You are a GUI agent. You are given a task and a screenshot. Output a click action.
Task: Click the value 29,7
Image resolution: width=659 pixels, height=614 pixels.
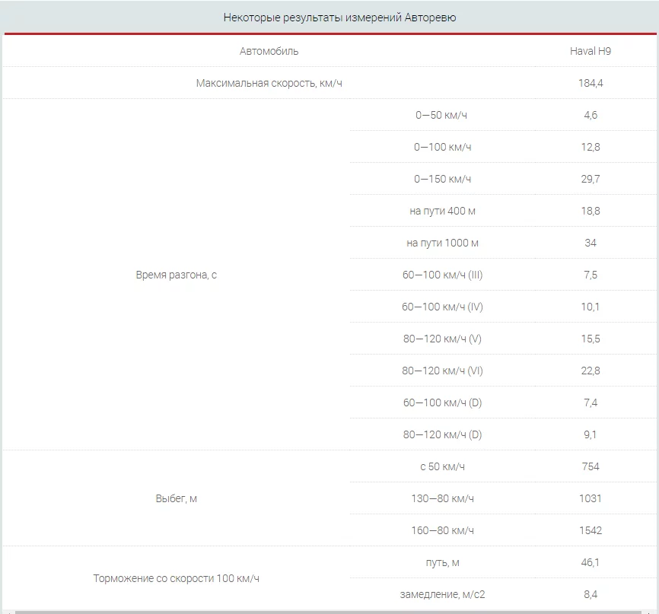[x=591, y=179]
